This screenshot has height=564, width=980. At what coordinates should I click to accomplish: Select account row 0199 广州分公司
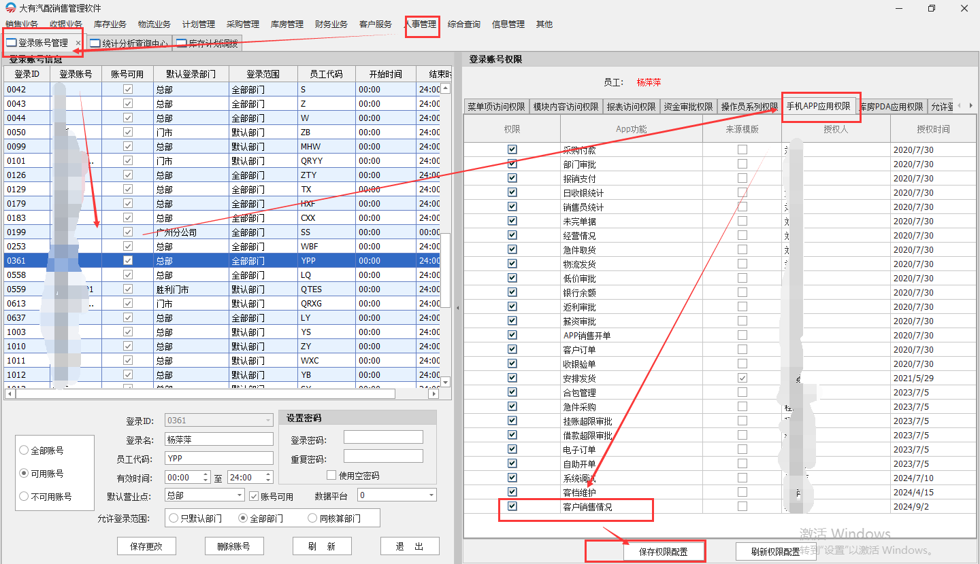(221, 232)
